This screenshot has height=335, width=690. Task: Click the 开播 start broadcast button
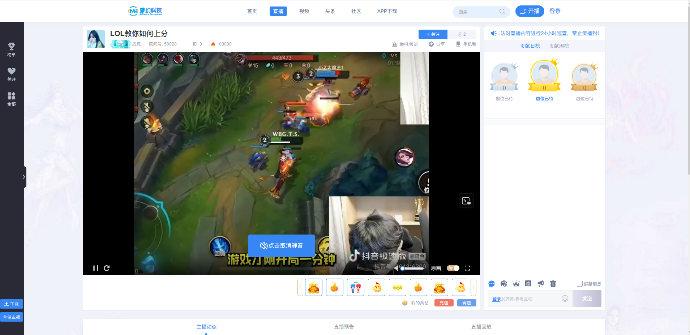coord(530,11)
